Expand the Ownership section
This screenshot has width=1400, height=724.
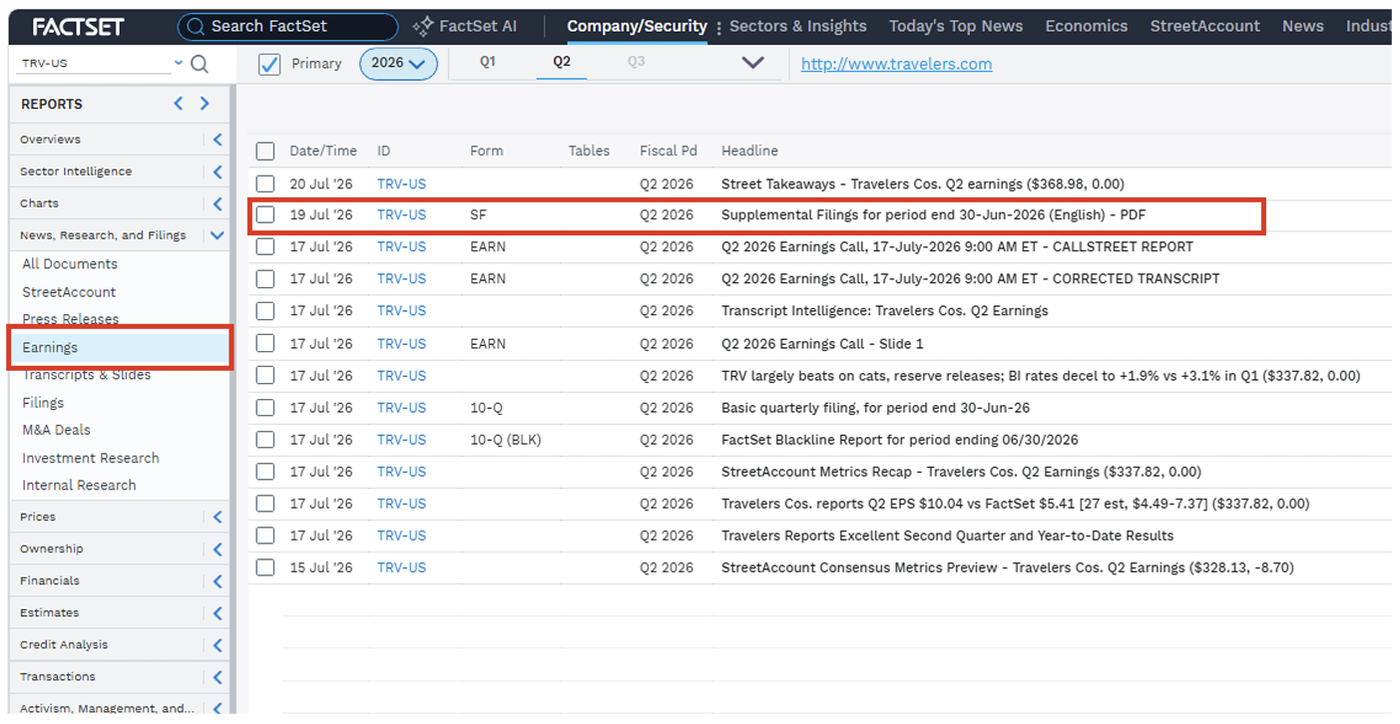[218, 548]
